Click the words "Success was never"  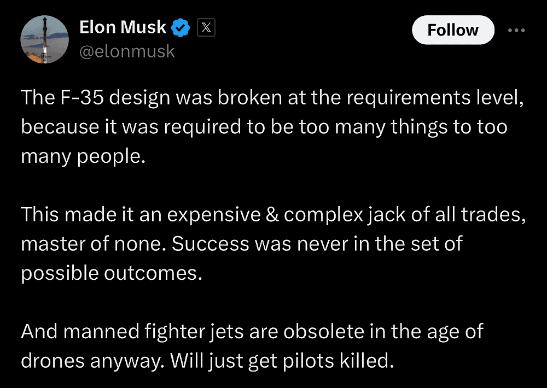[x=259, y=243]
